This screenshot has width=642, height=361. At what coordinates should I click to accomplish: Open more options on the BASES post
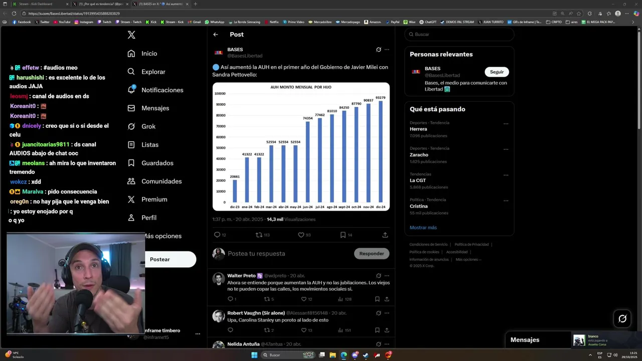tap(387, 50)
